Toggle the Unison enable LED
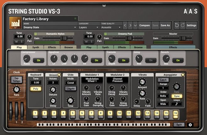The height and width of the screenshot is (135, 207). (59, 75)
